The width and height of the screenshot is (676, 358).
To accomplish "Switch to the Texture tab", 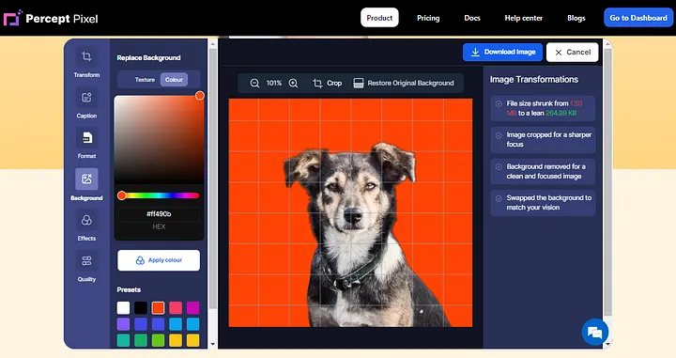I will pyautogui.click(x=145, y=80).
